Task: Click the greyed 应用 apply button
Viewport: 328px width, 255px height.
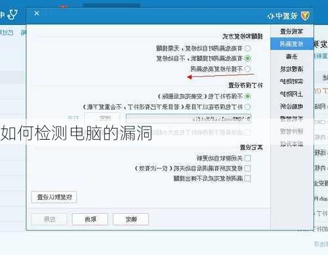Action: (49, 219)
